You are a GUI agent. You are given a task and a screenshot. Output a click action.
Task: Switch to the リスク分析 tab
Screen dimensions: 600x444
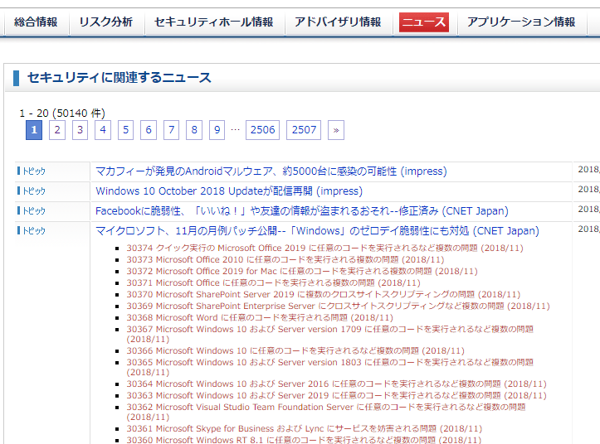coord(105,22)
